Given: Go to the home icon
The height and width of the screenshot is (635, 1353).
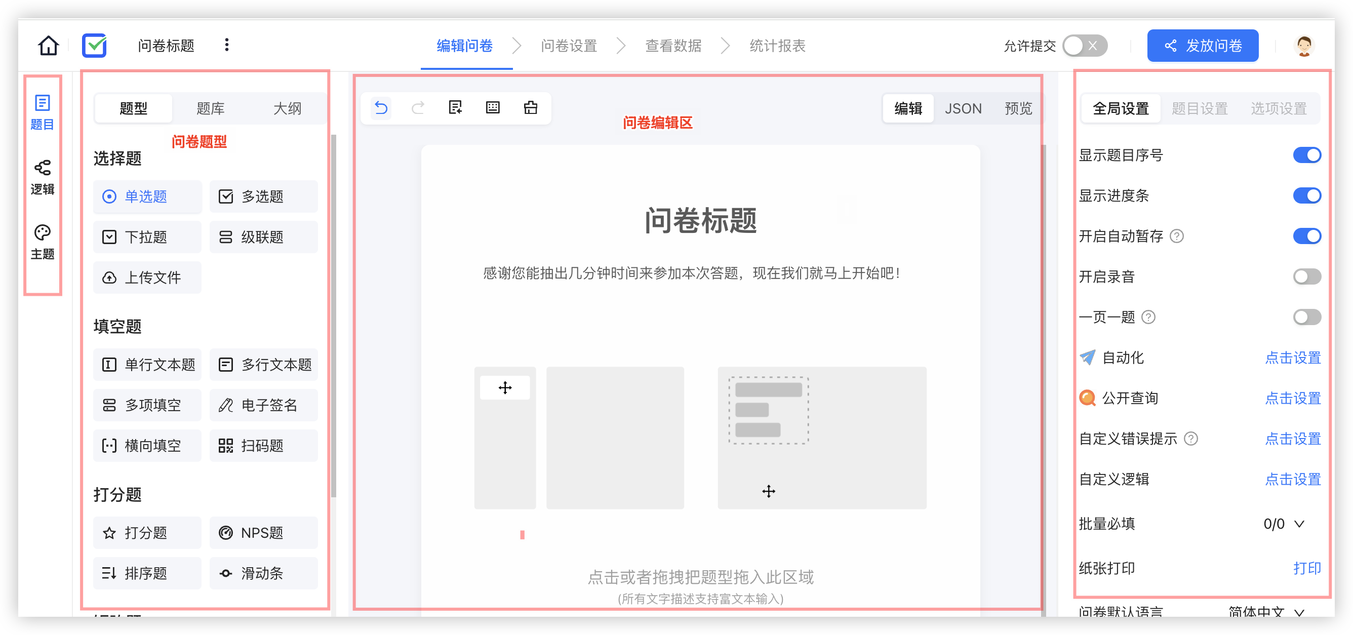Looking at the screenshot, I should point(48,46).
